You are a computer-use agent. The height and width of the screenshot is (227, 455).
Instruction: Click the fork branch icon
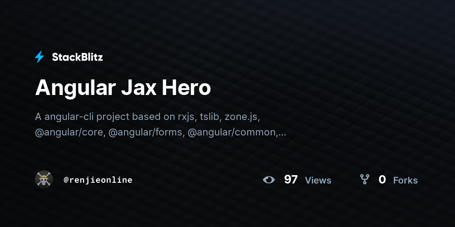point(364,179)
